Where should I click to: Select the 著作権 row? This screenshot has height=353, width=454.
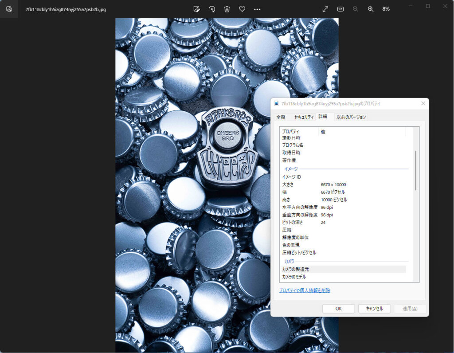coord(344,161)
